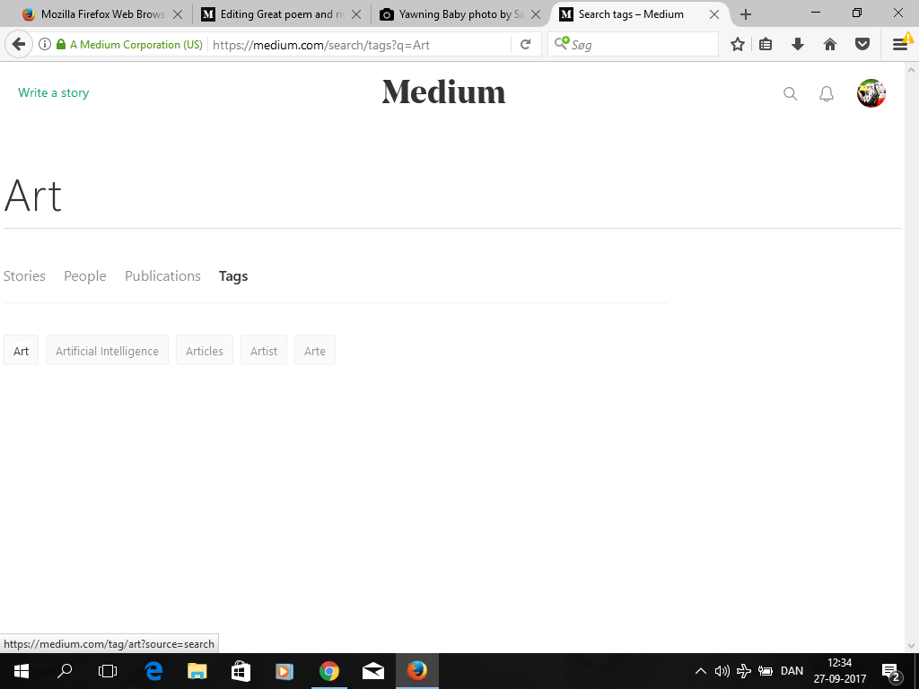The height and width of the screenshot is (689, 919).
Task: Switch to the Publications search tab
Action: [162, 275]
